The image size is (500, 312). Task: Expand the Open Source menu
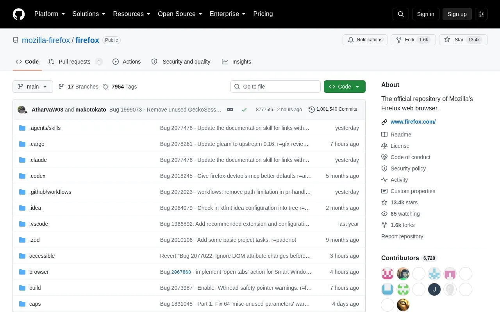(x=180, y=14)
